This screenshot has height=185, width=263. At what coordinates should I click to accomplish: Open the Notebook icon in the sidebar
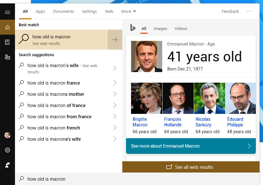click(7, 42)
